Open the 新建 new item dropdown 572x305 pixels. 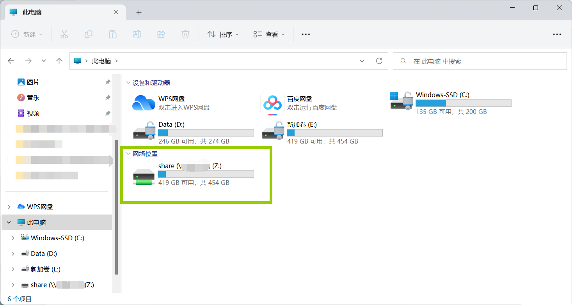click(27, 34)
